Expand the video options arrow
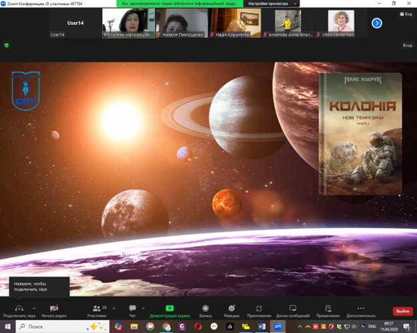417x333 pixels. tap(69, 307)
